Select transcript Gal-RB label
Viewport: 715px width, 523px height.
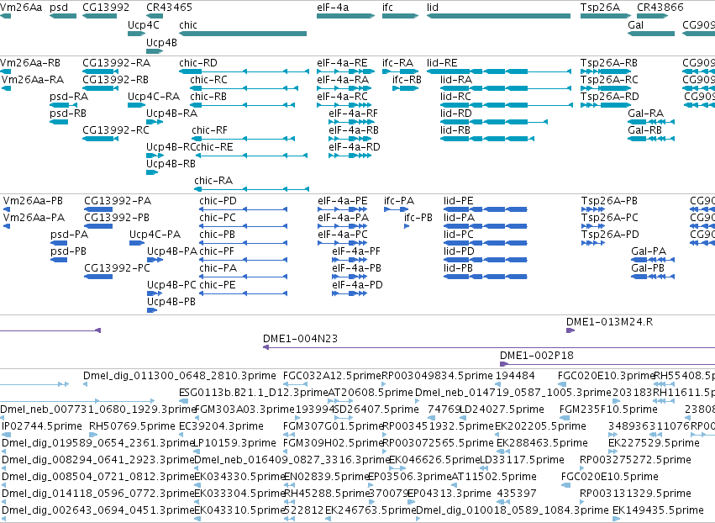[x=644, y=130]
